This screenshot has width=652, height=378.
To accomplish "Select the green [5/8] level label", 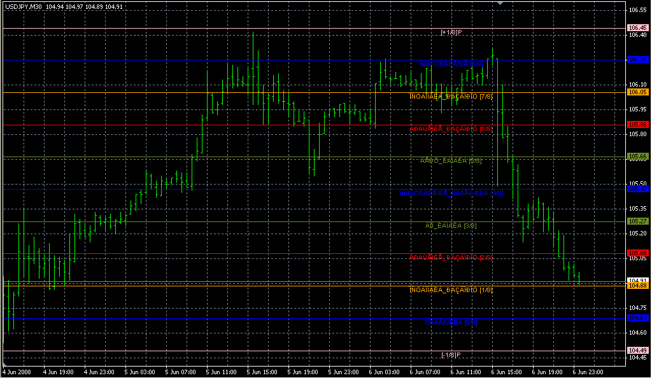I will point(451,160).
